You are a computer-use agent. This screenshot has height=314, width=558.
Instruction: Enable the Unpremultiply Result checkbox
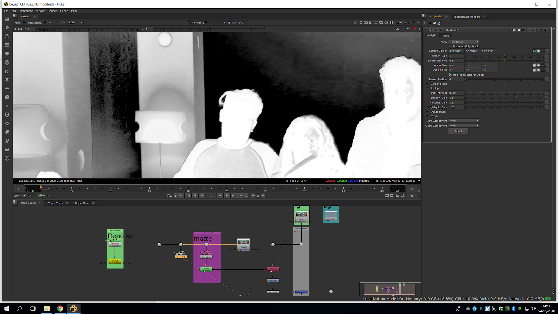point(450,46)
